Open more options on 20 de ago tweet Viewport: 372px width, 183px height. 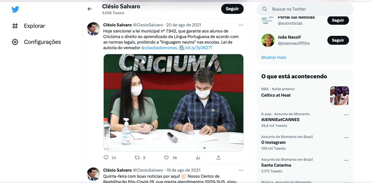pyautogui.click(x=241, y=25)
